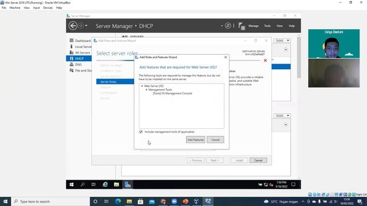Open Task View on the VM taskbar
This screenshot has width=367, height=206.
click(93, 184)
